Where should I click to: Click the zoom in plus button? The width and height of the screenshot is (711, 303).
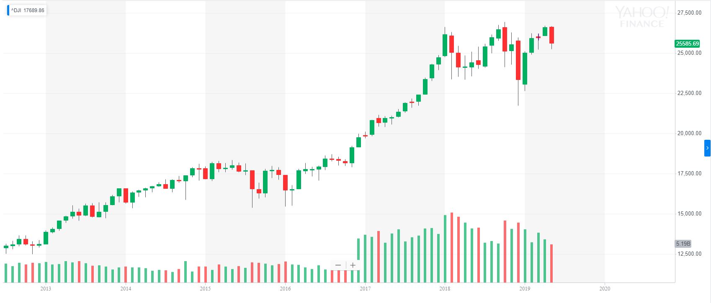point(353,265)
